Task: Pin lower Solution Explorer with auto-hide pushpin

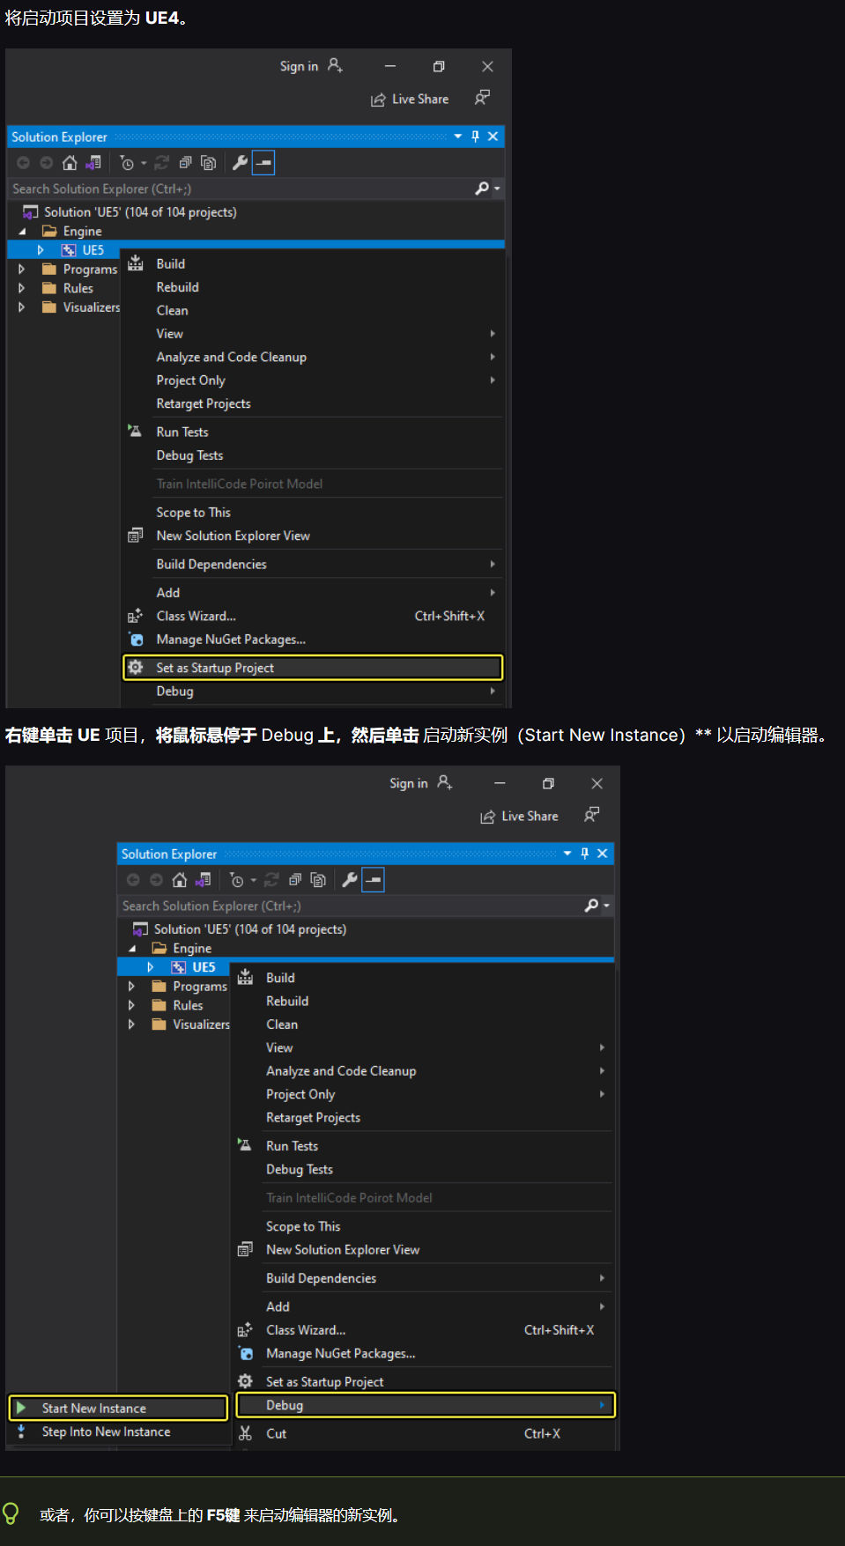Action: point(585,854)
